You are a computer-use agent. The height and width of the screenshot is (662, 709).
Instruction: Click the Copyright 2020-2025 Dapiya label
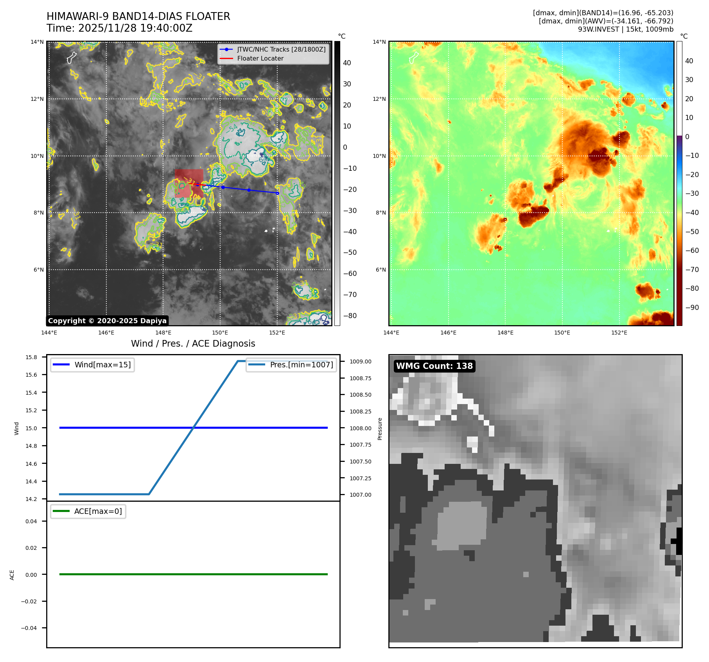(x=107, y=321)
